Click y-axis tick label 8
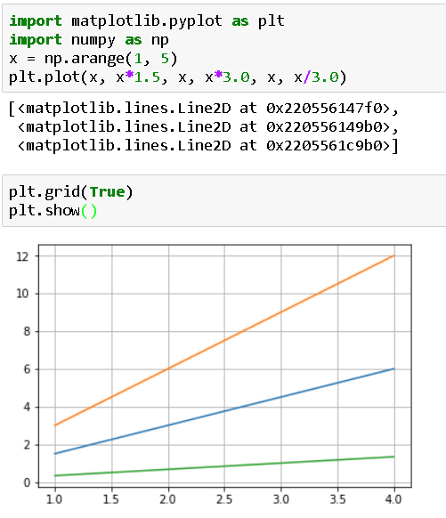 [27, 332]
